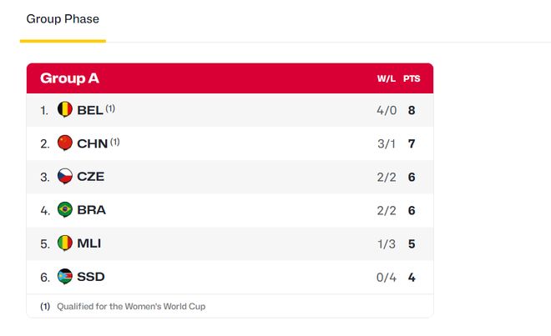Image resolution: width=551 pixels, height=336 pixels.
Task: Click Belgium's 4/0 win-loss record
Action: click(386, 110)
